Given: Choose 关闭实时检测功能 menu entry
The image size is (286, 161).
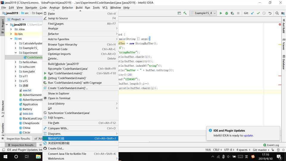Looking at the screenshot, I should [x=80, y=143].
